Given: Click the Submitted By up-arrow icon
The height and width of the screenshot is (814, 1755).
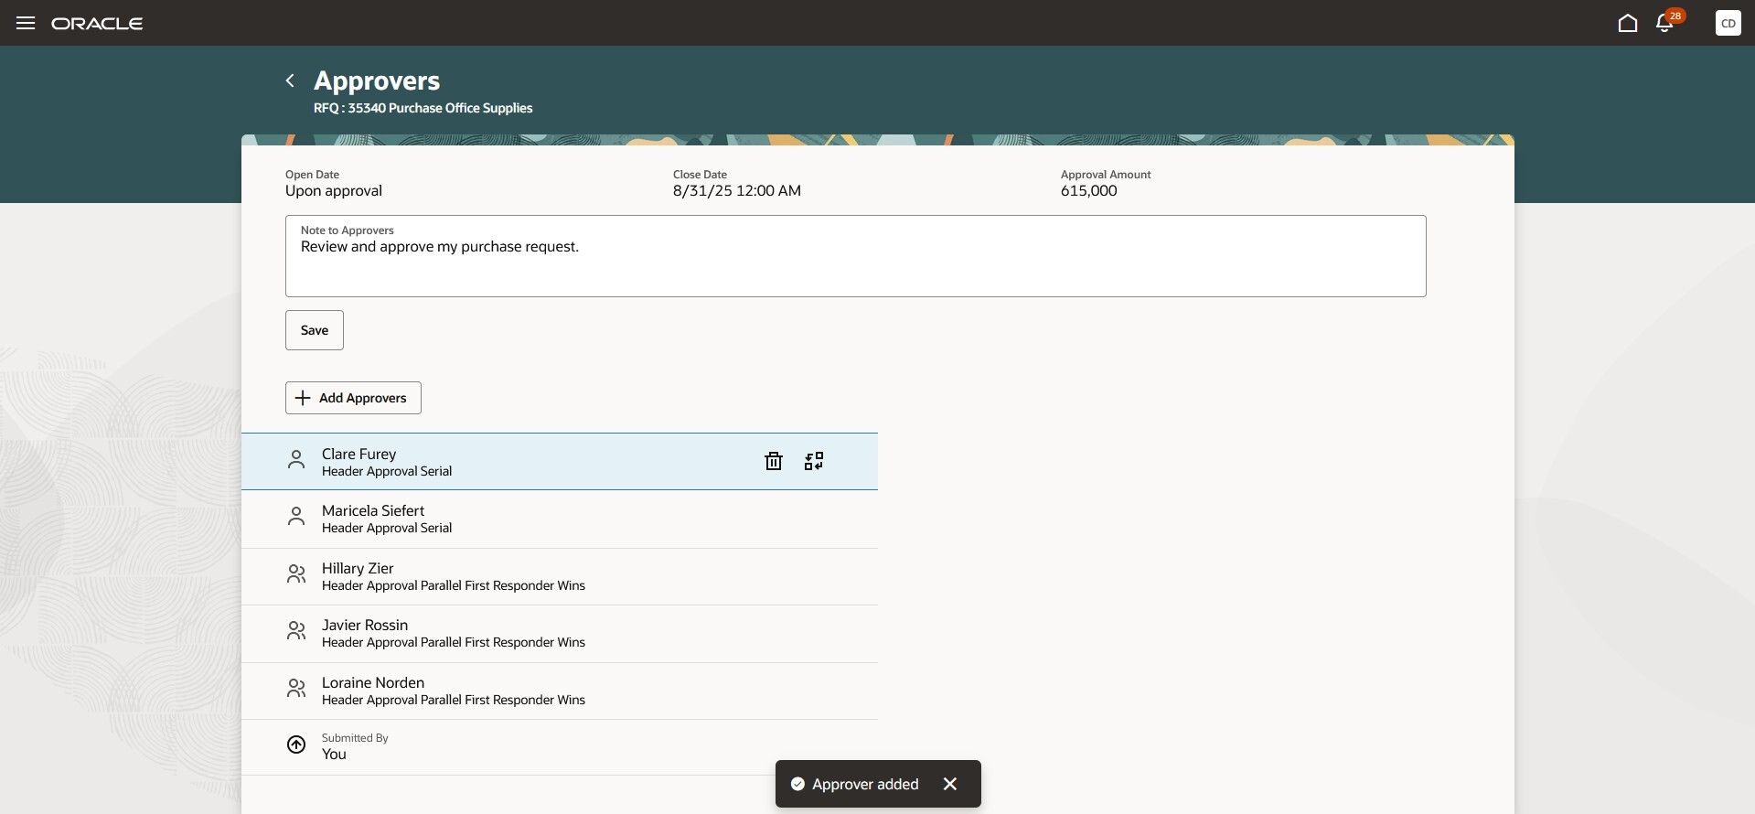Looking at the screenshot, I should (x=296, y=744).
